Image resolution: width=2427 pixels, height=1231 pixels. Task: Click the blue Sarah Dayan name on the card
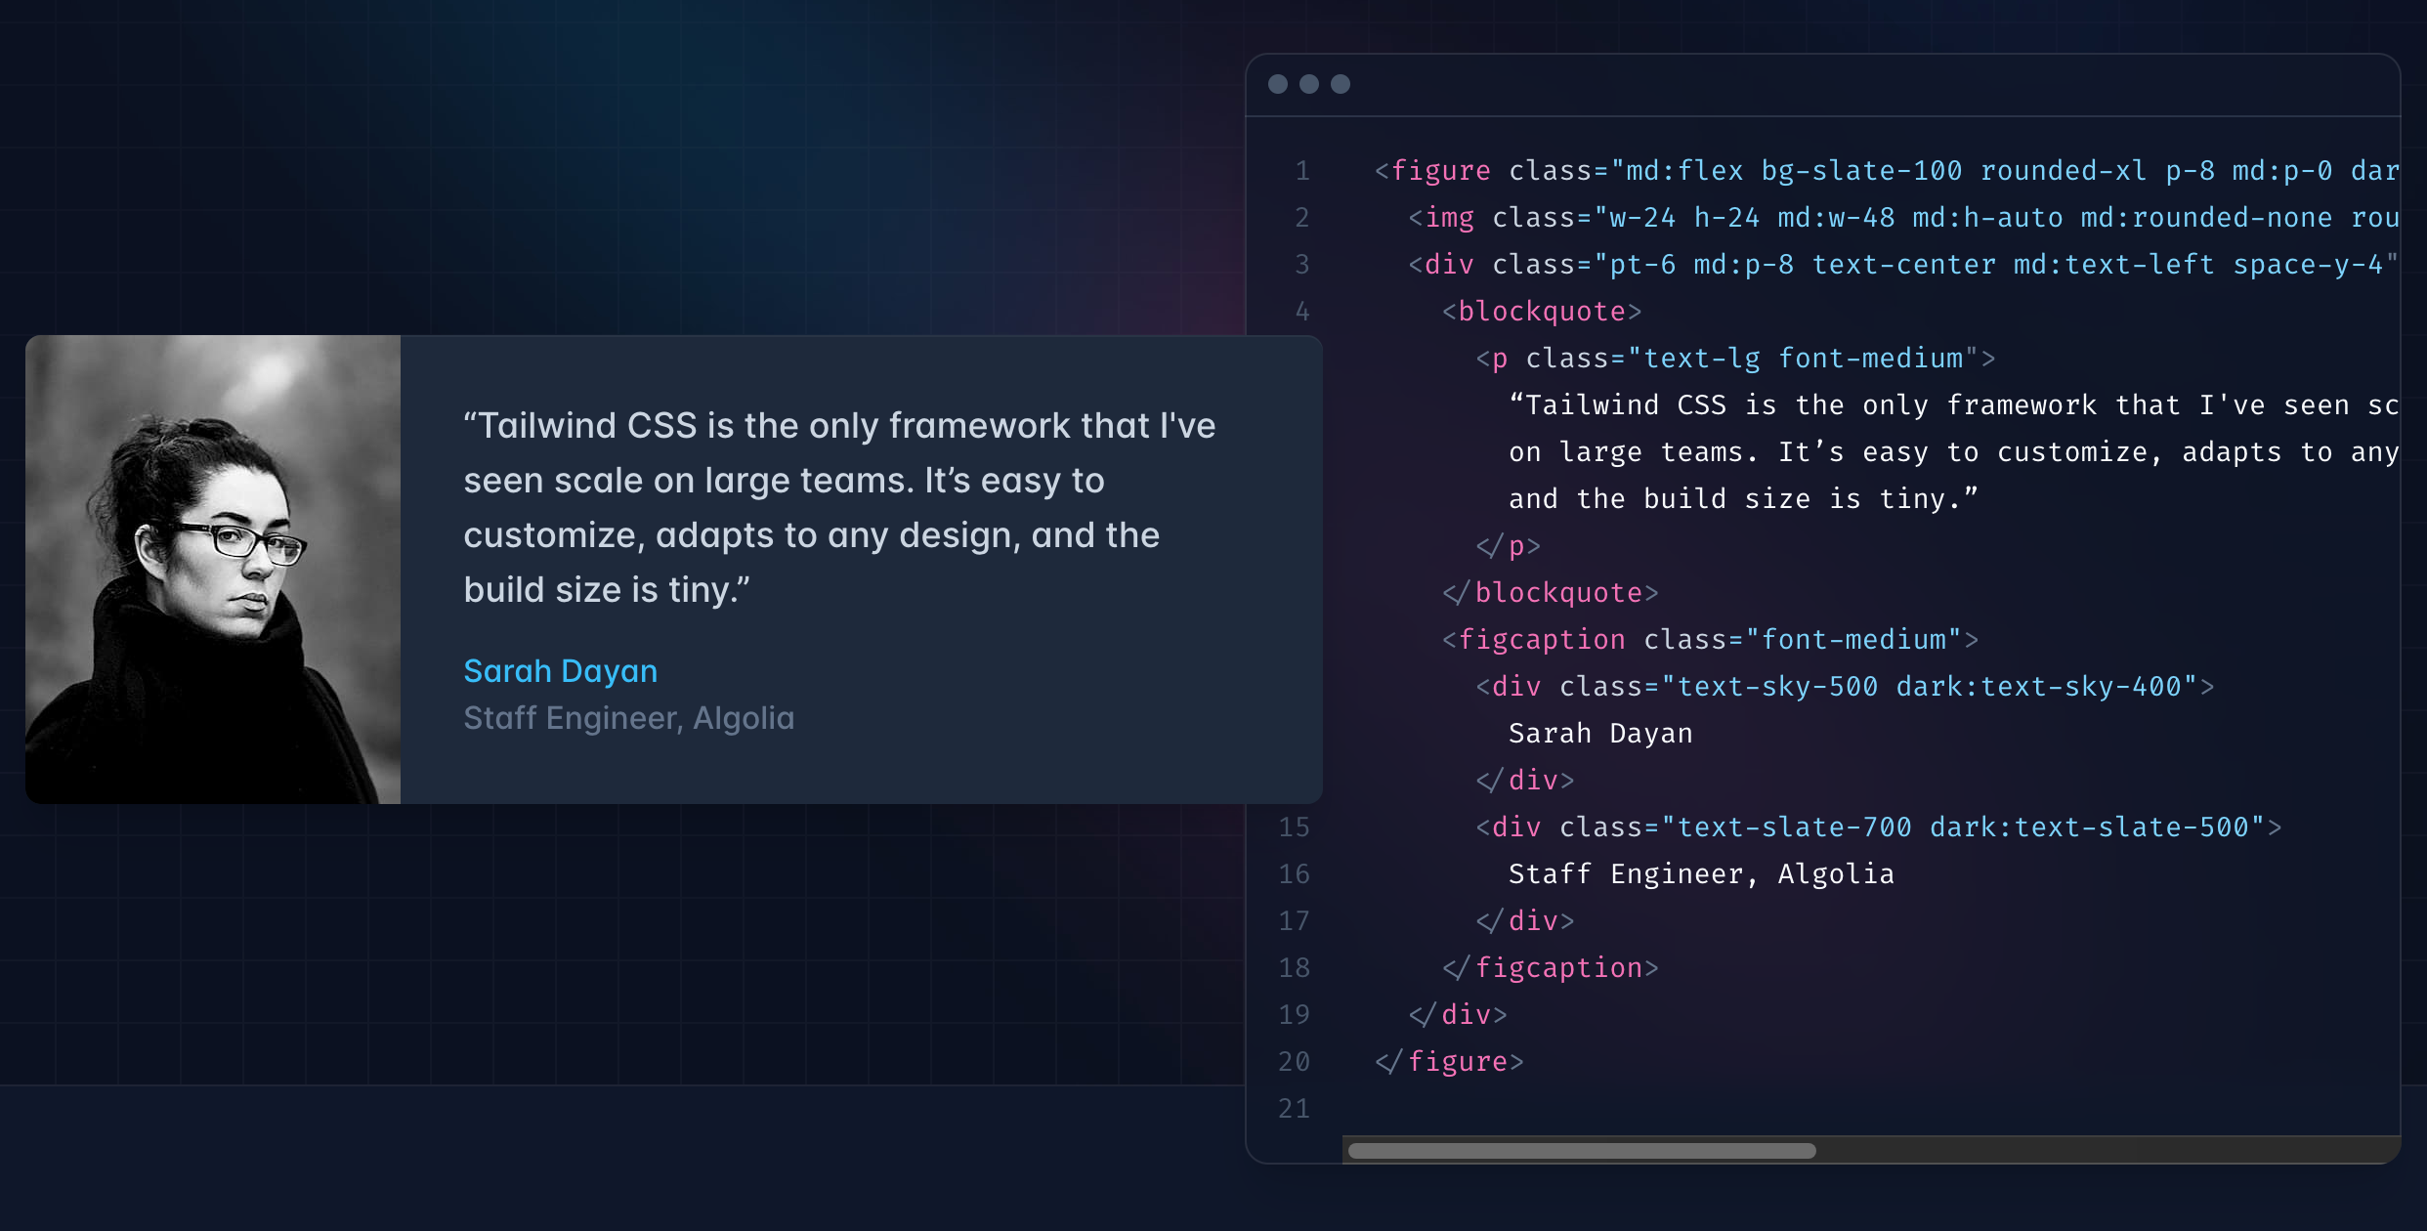pos(560,671)
